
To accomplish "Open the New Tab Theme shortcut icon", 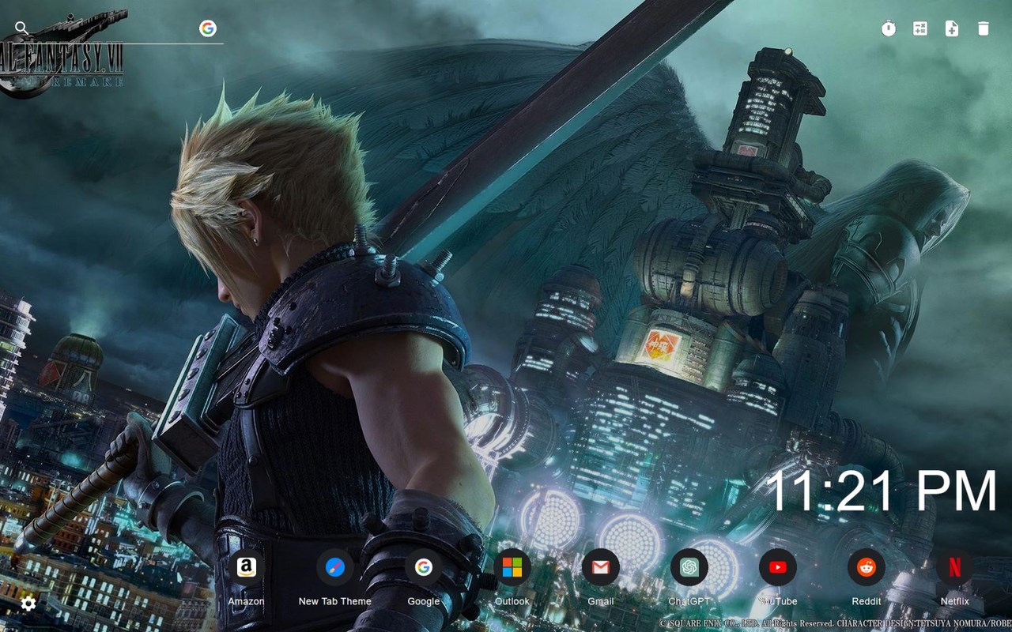I will pos(335,567).
